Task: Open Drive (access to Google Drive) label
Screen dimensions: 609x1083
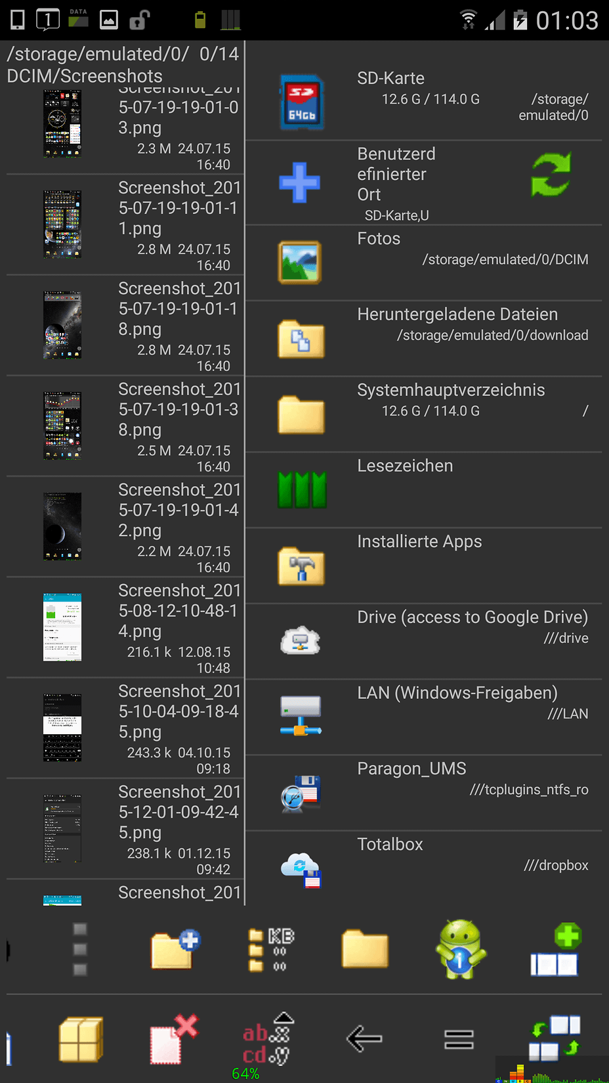Action: click(x=472, y=617)
